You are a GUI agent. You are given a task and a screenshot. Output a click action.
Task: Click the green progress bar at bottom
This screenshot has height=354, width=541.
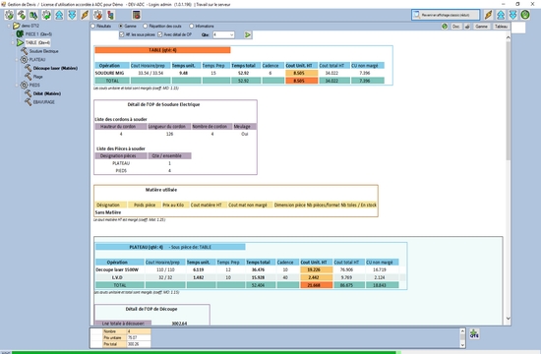click(x=204, y=352)
